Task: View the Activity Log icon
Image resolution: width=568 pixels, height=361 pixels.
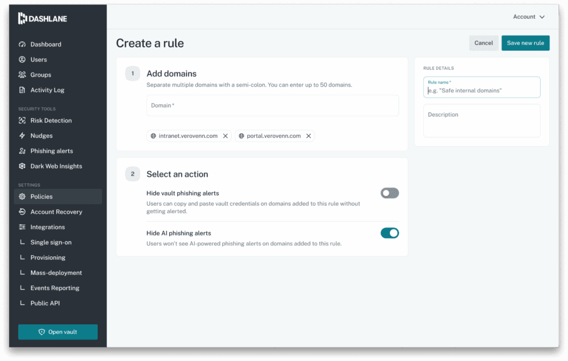Action: pos(22,90)
